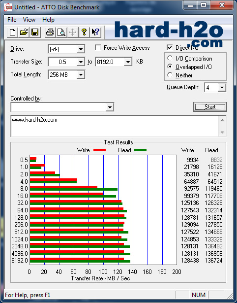This screenshot has height=303, width=237.
Task: Expand the Transfer Size maximum 8192.0 dropdown
Action: pyautogui.click(x=128, y=62)
